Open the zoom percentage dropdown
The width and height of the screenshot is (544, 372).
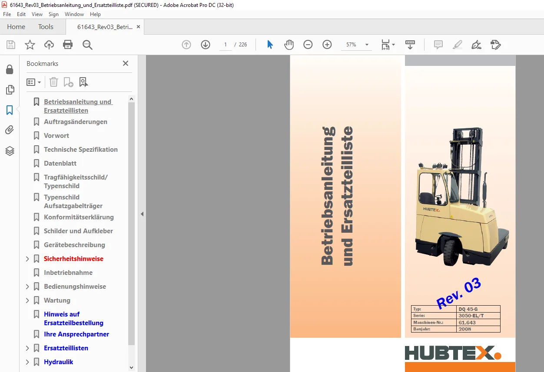367,45
